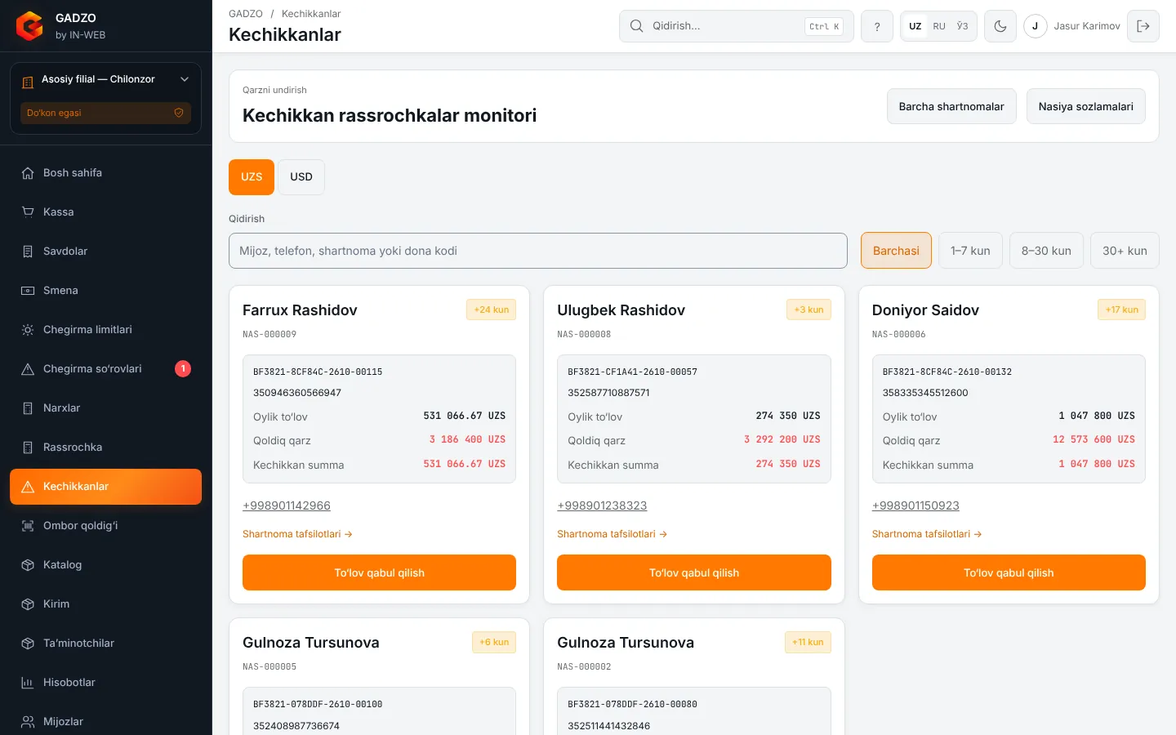Click the Do'kon egasi role badge
Image resolution: width=1176 pixels, height=735 pixels.
[x=106, y=113]
